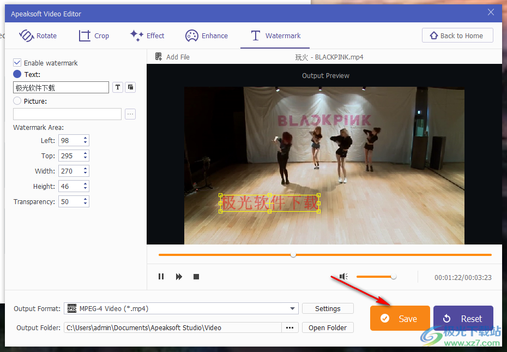
Task: Stop the video playback
Action: (x=196, y=277)
